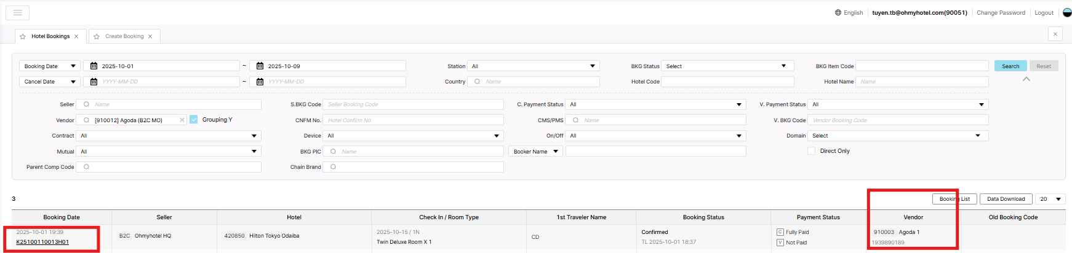Enable the Direct Only checkbox
Image resolution: width=1072 pixels, height=253 pixels.
coord(811,151)
